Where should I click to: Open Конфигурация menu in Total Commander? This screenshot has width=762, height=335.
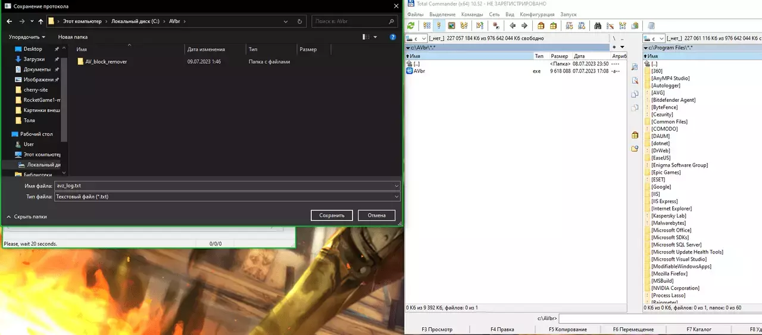(x=537, y=14)
